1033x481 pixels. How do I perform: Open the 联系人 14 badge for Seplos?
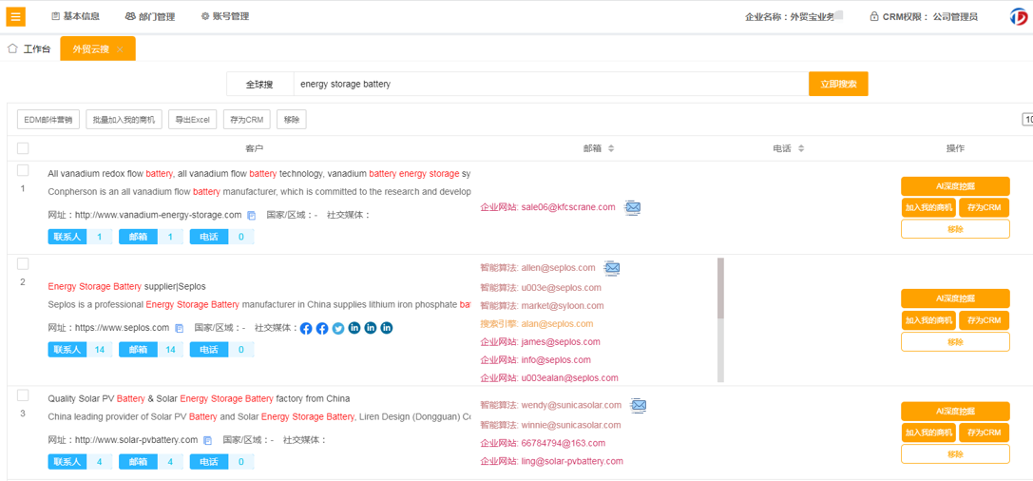tap(81, 349)
